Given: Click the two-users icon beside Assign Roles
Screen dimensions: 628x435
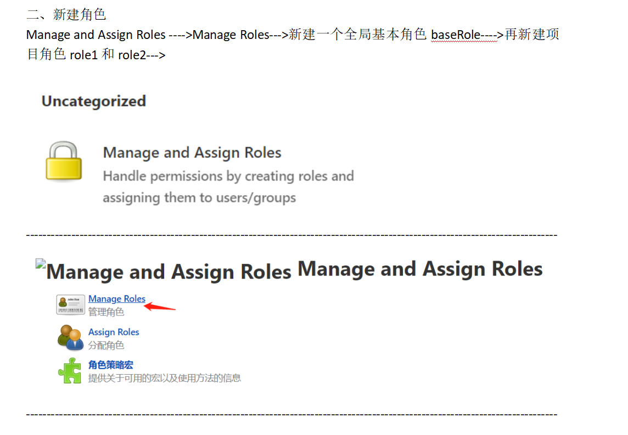Looking at the screenshot, I should tap(70, 337).
